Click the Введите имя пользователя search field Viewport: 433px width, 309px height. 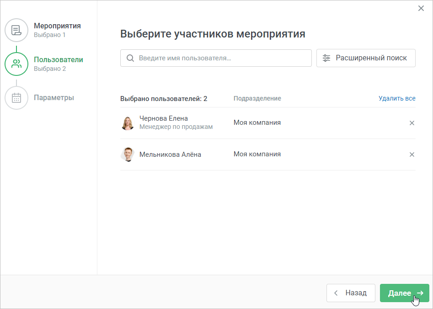(x=216, y=58)
